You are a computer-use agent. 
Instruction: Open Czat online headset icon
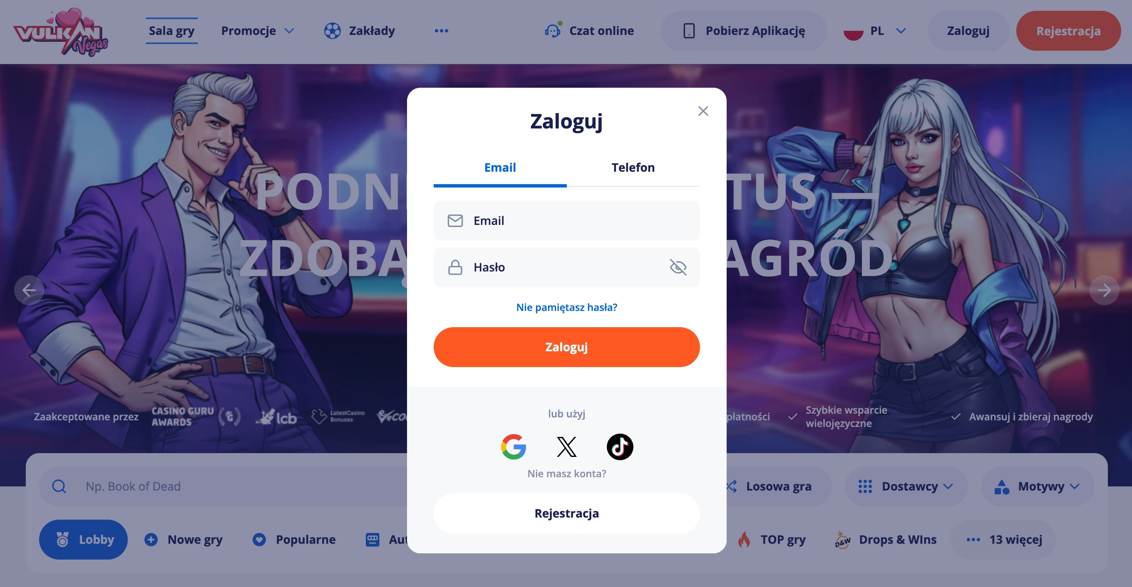coord(553,30)
